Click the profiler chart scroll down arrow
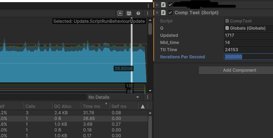The image size is (273, 138). pos(150,91)
